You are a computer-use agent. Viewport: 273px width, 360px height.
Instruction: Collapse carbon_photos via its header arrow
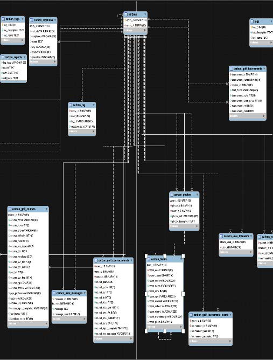pyautogui.click(x=197, y=195)
